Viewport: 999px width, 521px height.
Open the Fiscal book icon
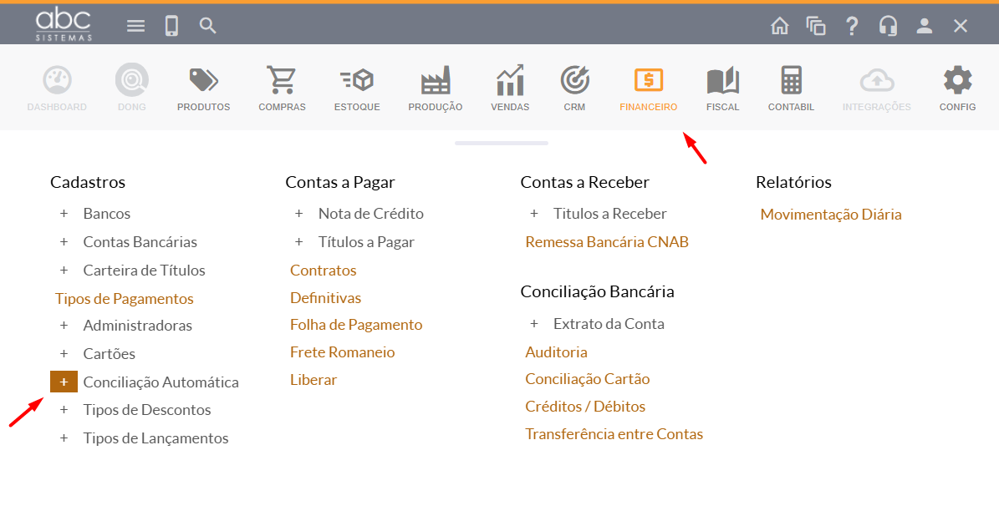(x=722, y=82)
